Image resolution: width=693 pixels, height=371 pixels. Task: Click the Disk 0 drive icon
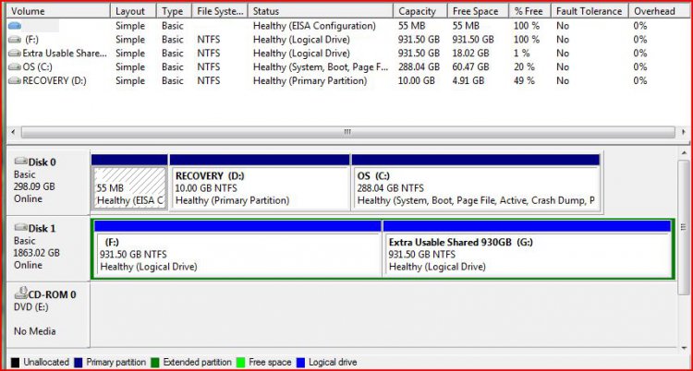20,161
